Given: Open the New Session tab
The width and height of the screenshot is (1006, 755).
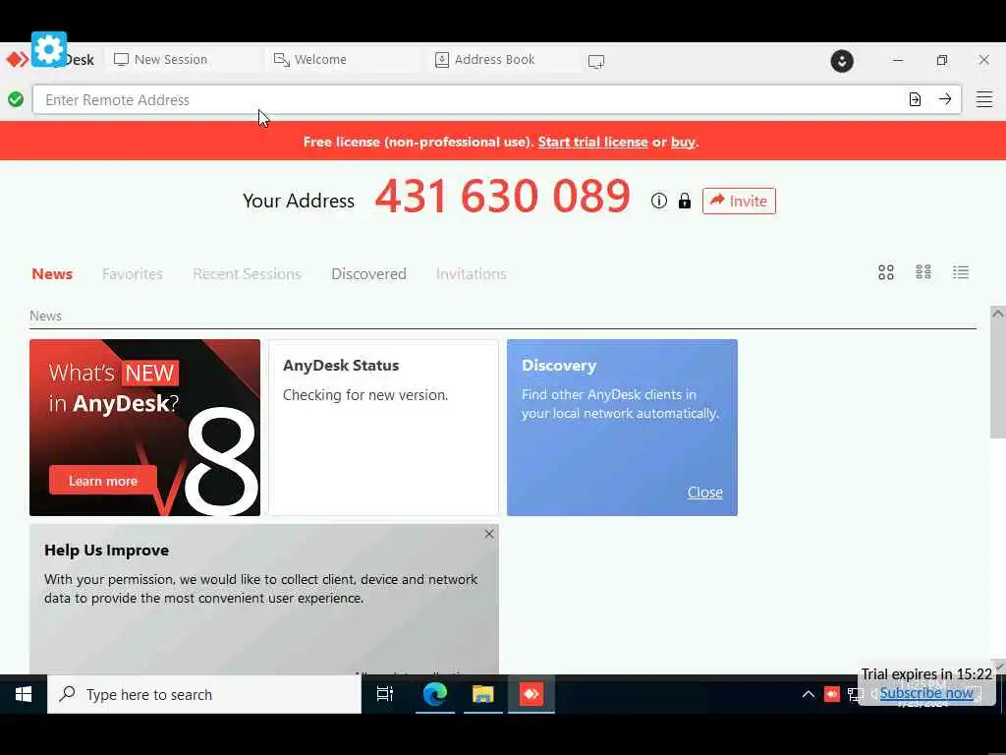Looking at the screenshot, I should [x=184, y=60].
